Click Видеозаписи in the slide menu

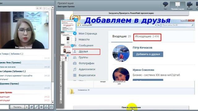(87, 75)
